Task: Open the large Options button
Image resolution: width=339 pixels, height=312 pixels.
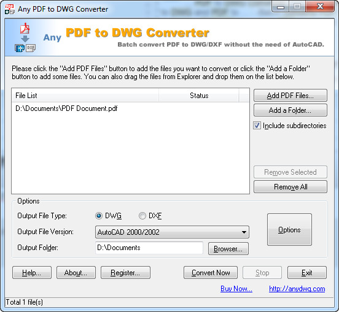Action: tap(289, 230)
